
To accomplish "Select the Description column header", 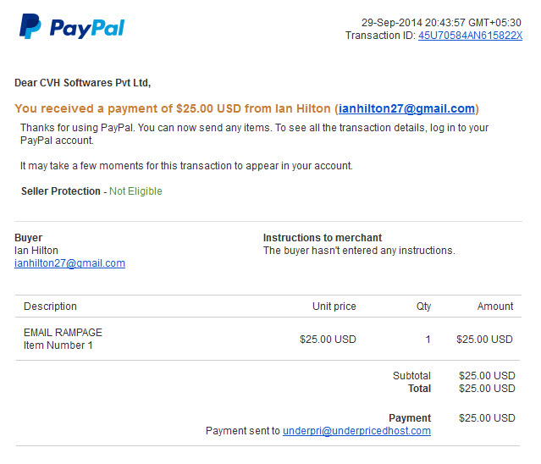I will pos(50,307).
